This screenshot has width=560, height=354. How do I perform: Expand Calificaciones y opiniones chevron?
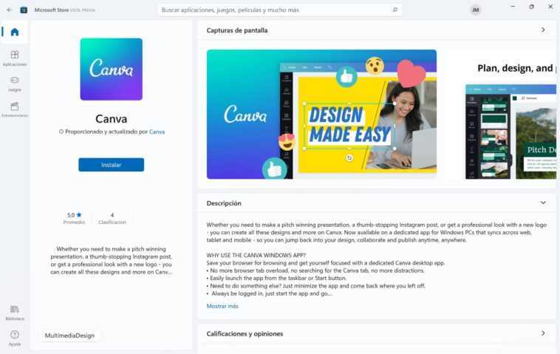tap(543, 333)
